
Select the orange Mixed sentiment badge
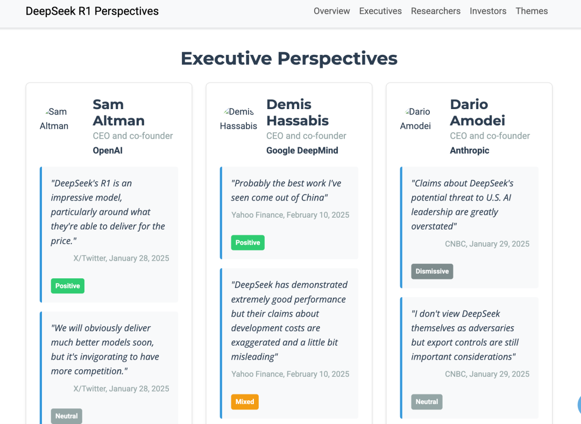(x=245, y=401)
